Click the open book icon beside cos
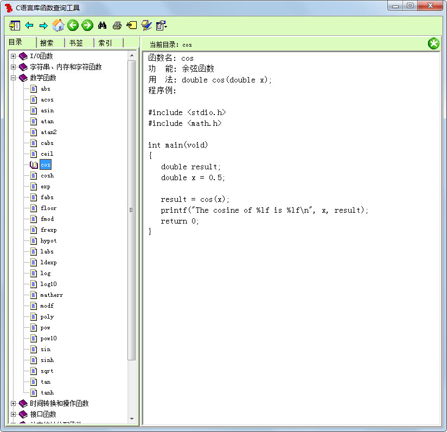 [34, 165]
